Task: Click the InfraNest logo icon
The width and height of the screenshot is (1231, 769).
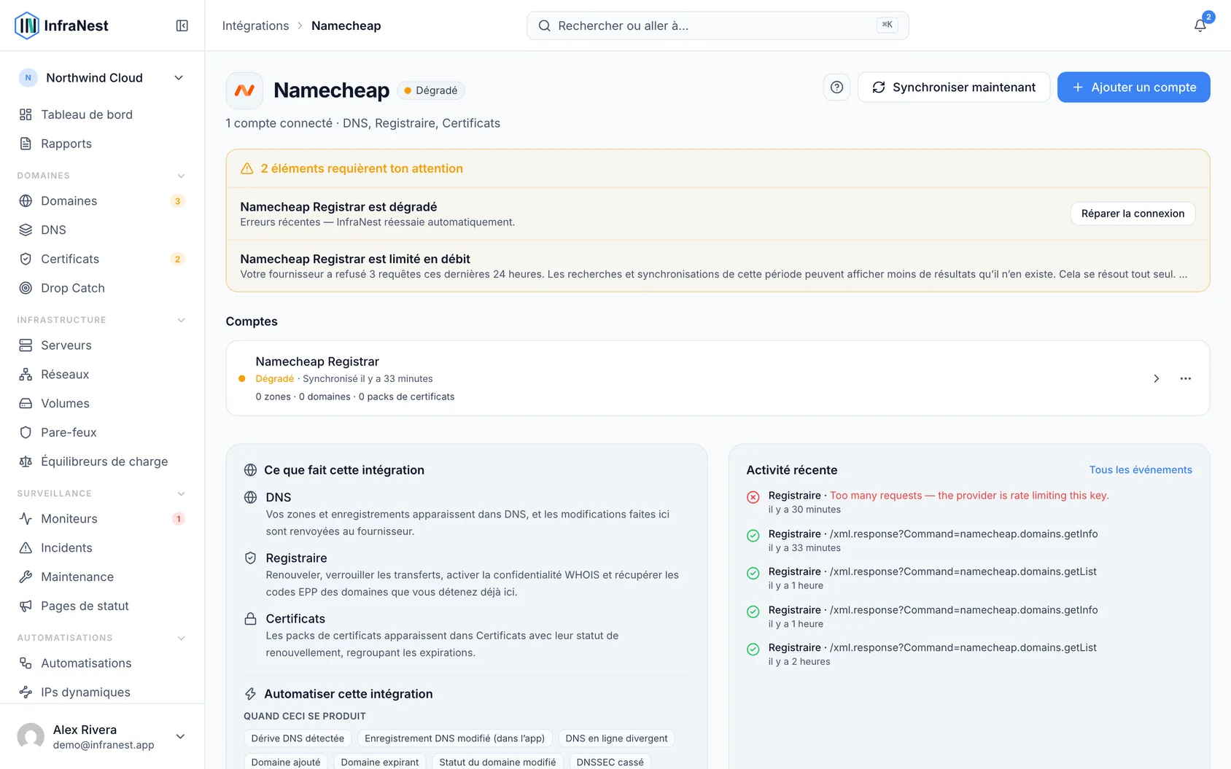Action: 27,26
